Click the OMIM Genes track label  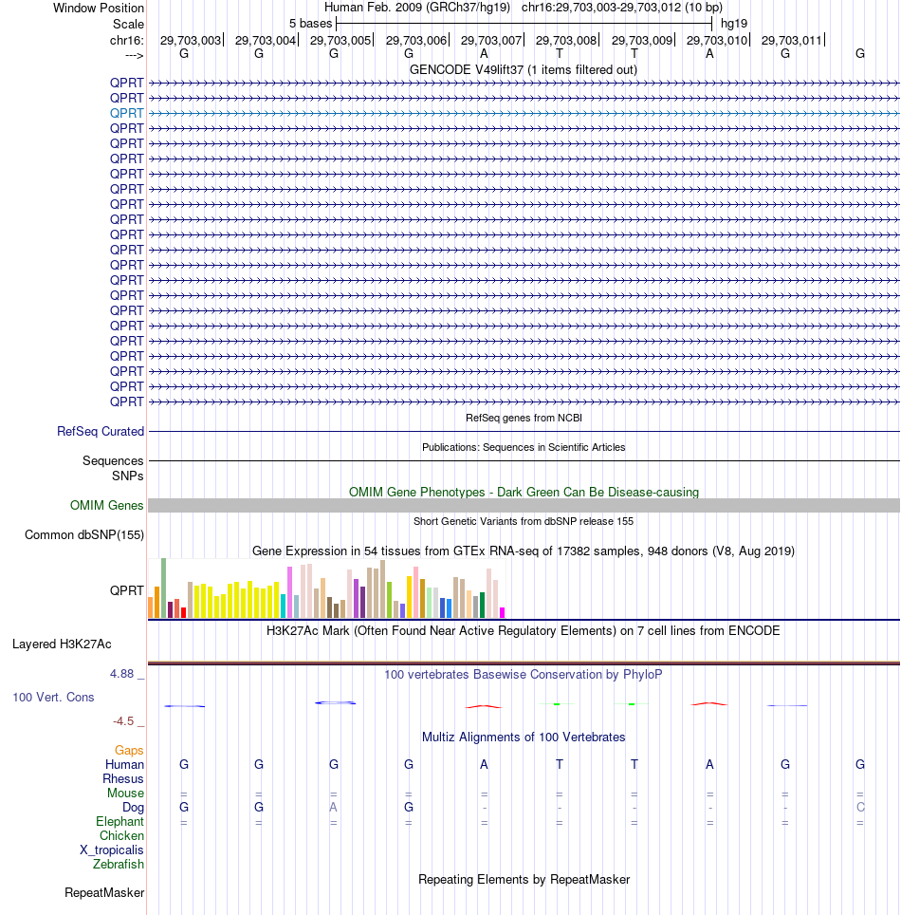point(107,505)
